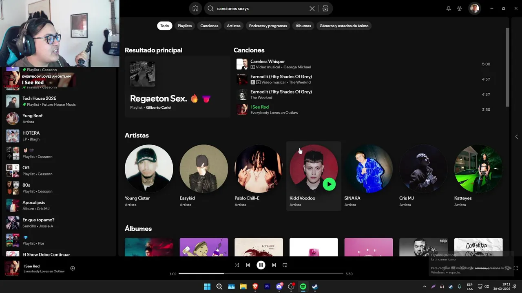The height and width of the screenshot is (293, 522).
Task: Open Discord from taskbar
Action: click(x=279, y=286)
